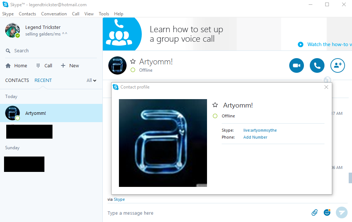
Task: Open the Conversation menu
Action: pos(54,14)
